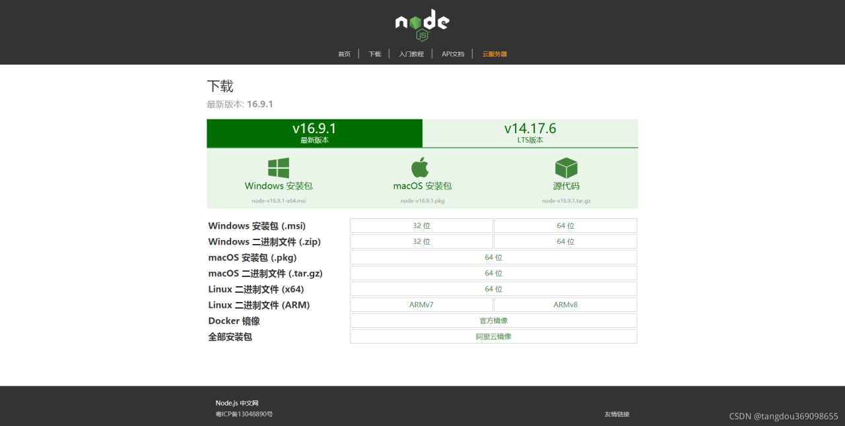845x426 pixels.
Task: Click the Node.js logo in the header
Action: (x=422, y=25)
